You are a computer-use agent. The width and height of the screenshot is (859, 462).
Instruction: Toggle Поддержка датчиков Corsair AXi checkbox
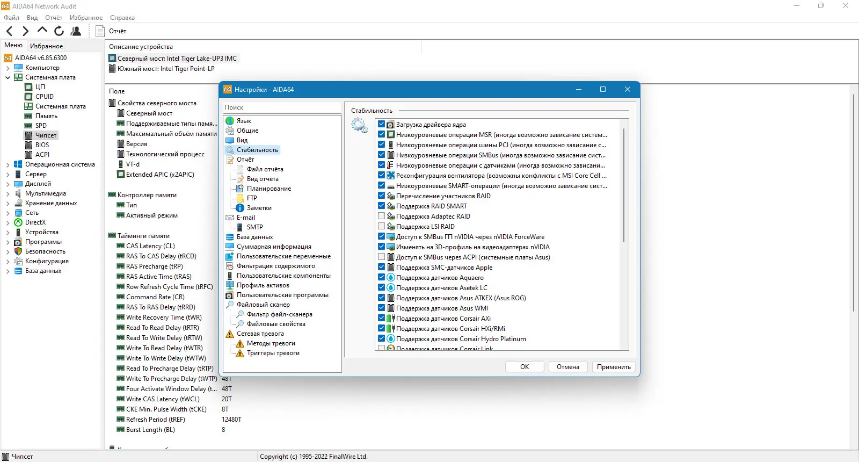382,318
